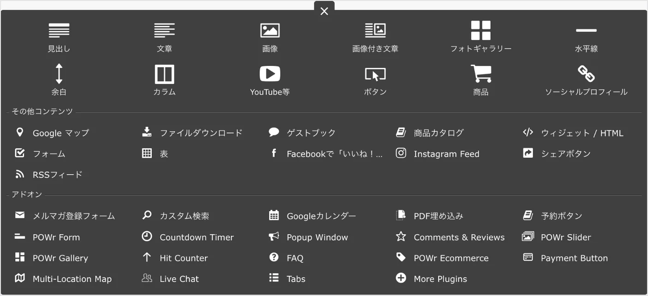Image resolution: width=648 pixels, height=296 pixels.
Task: Click the POWr Ecommerce tag icon
Action: (x=401, y=257)
